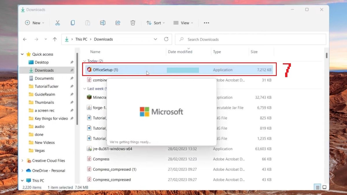Open 'Key things for video' folder
347x195 pixels.
coord(51,118)
